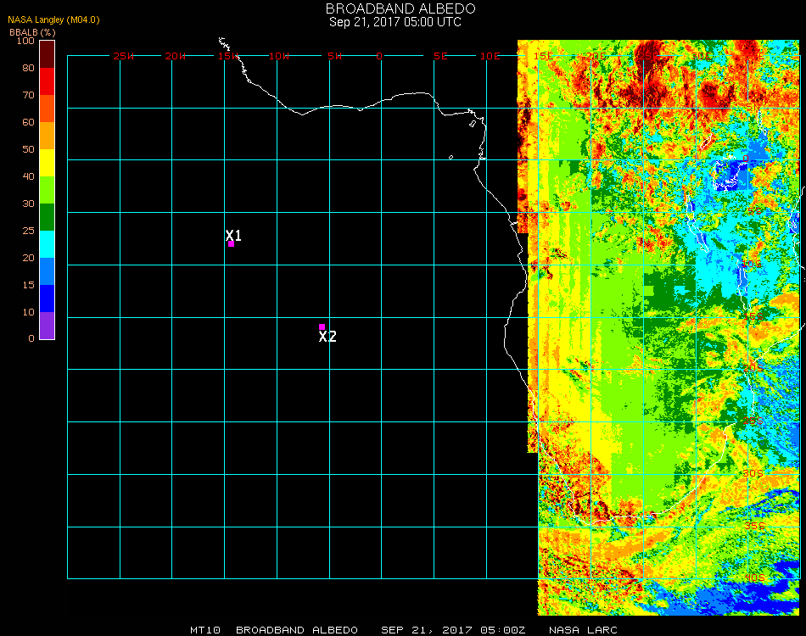This screenshot has width=806, height=636.
Task: Click the legend value 100
Action: 25,41
